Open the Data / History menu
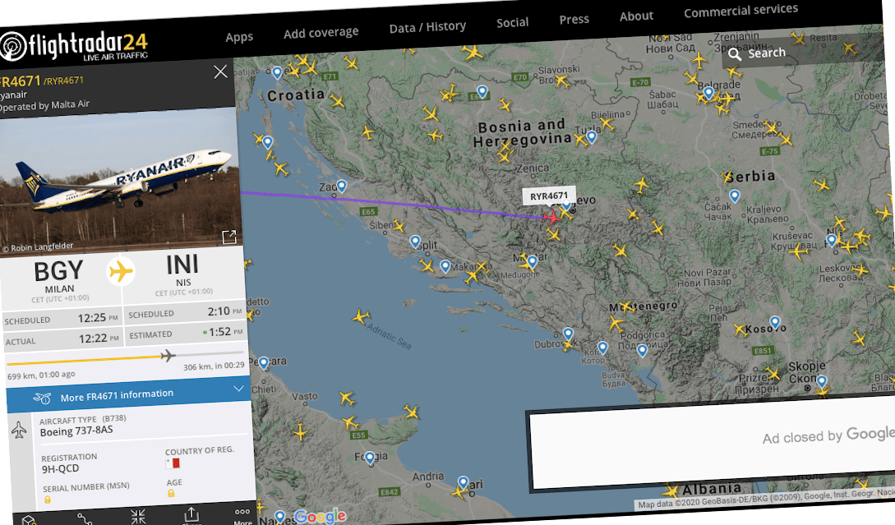This screenshot has height=525, width=895. pos(427,27)
